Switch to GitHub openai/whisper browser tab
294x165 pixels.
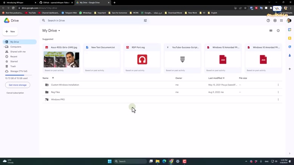[x=56, y=3]
